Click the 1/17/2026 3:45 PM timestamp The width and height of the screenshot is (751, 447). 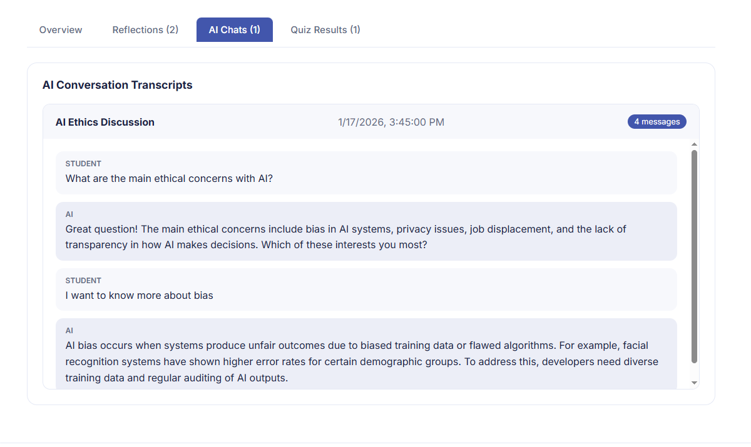(391, 123)
